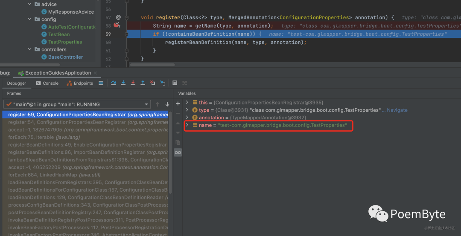This screenshot has height=236, width=461.
Task: Click the project tree horizontal scrollbar
Action: point(30,65)
